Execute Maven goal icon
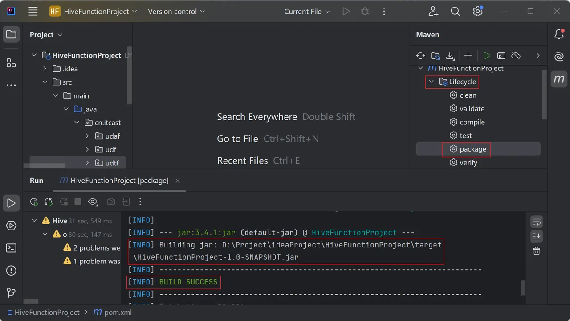 coord(501,56)
